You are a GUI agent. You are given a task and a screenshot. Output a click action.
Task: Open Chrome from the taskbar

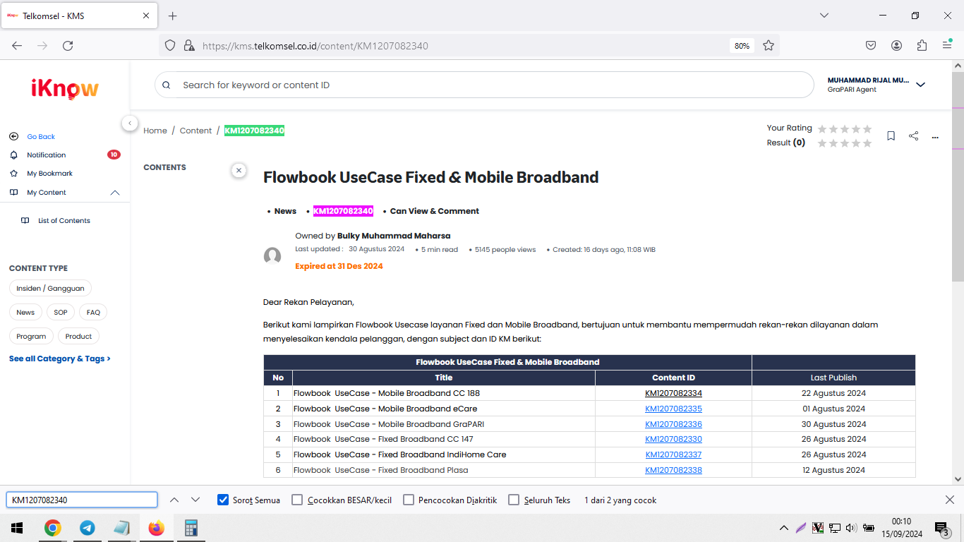click(53, 528)
